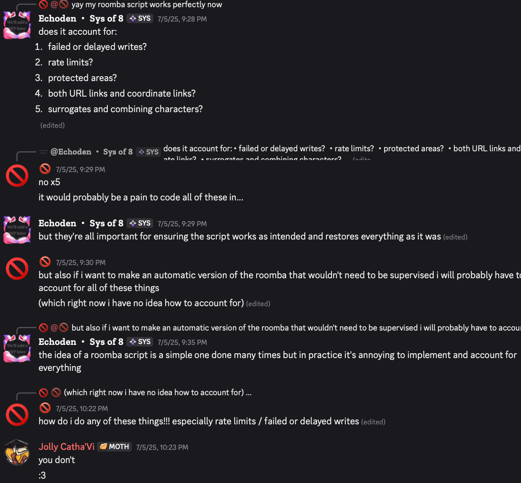Open the Jolly Catha'Vi username profile

(x=66, y=447)
